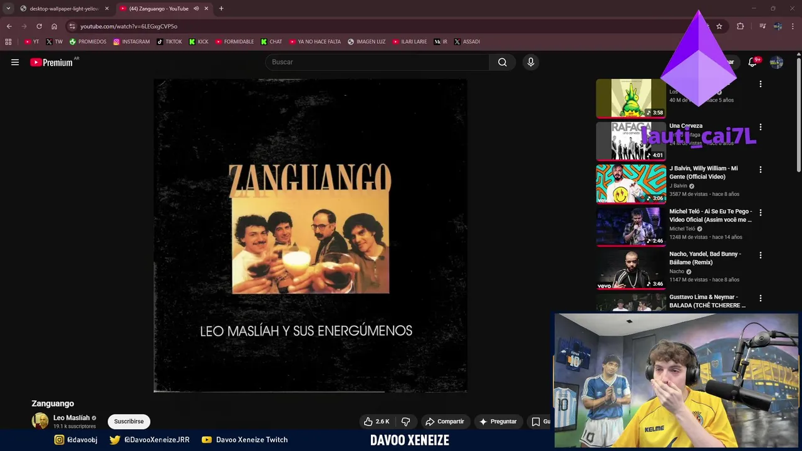This screenshot has height=451, width=802.
Task: Open Leo Maslíah channel name link
Action: [71, 418]
